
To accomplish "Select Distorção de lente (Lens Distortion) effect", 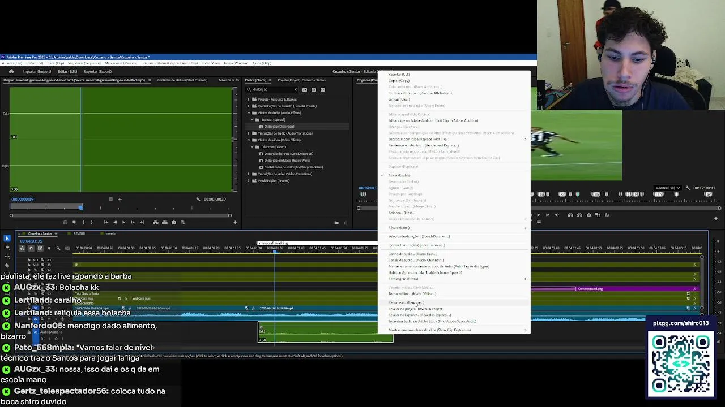I will tap(288, 154).
